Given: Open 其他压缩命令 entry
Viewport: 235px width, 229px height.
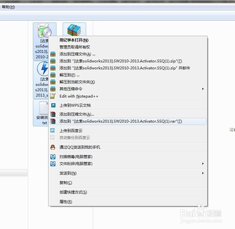Looking at the screenshot, I should (71, 89).
